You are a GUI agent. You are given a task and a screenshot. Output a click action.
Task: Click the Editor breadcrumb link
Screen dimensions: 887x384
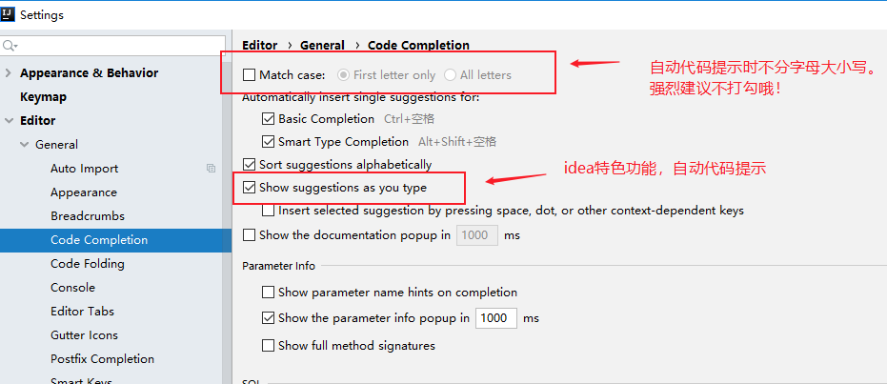tap(260, 45)
